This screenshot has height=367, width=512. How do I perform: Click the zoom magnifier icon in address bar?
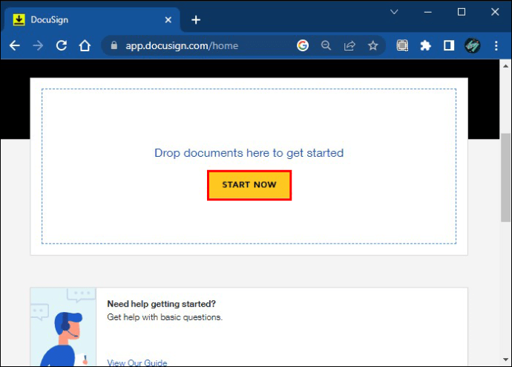(326, 45)
